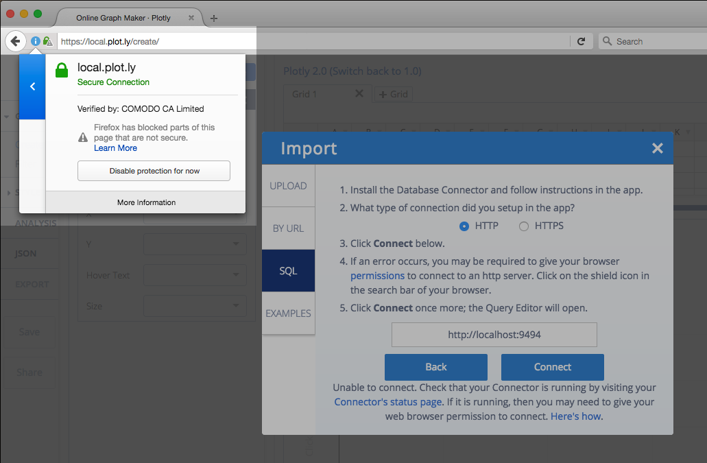Click the Save button in sidebar
Screen dimensions: 707x463
point(29,332)
